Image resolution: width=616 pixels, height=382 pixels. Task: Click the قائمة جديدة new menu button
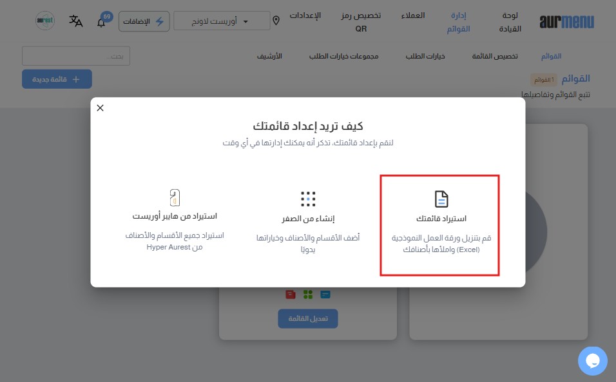click(x=57, y=79)
